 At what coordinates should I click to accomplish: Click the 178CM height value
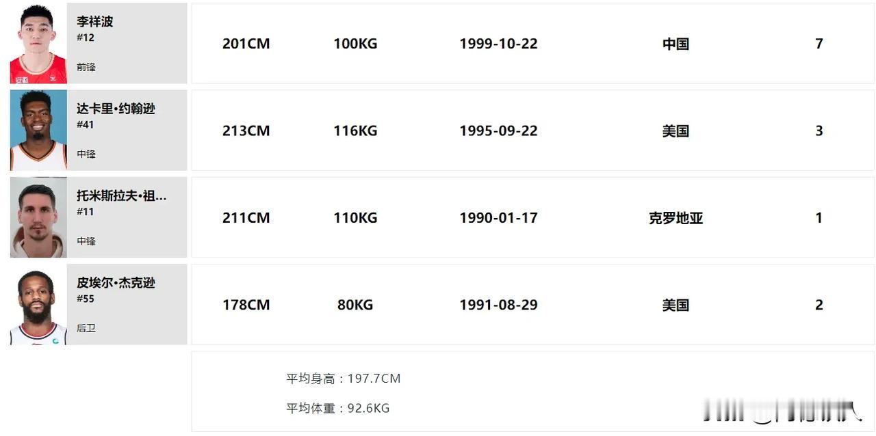(246, 305)
